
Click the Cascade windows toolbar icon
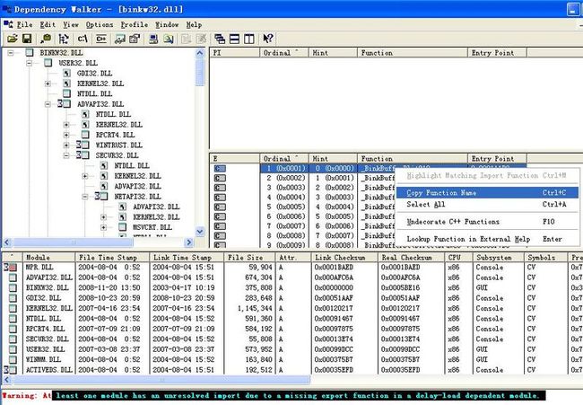pyautogui.click(x=220, y=39)
